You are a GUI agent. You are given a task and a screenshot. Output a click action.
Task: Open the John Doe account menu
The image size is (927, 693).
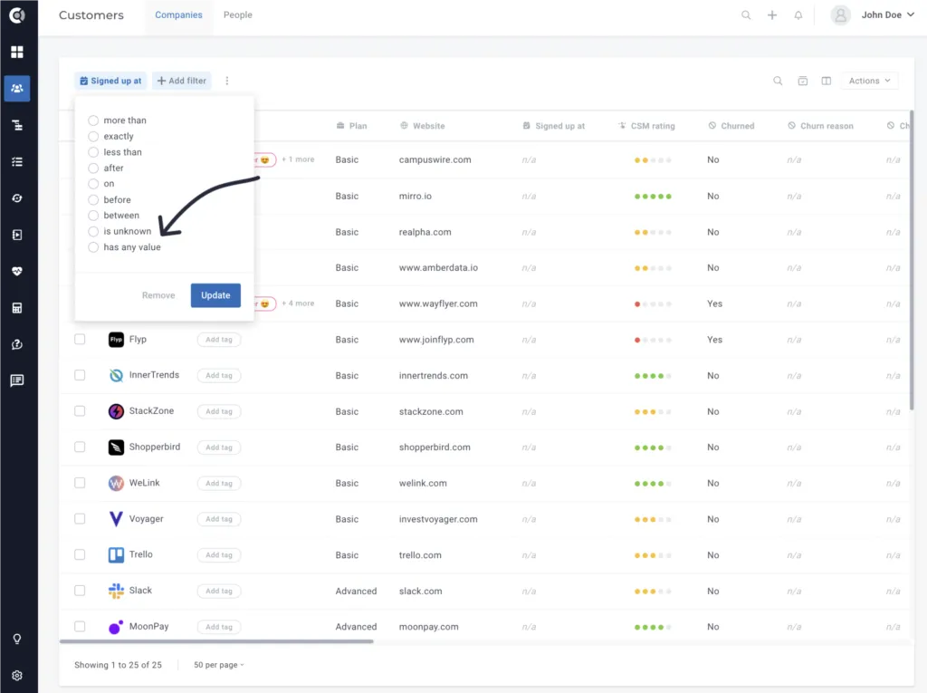click(874, 15)
